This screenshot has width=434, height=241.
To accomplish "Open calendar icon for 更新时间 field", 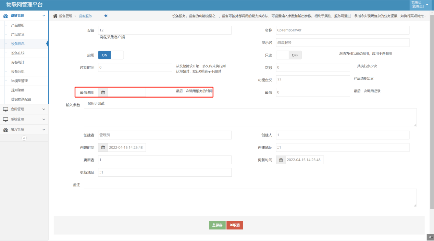I will click(x=281, y=160).
